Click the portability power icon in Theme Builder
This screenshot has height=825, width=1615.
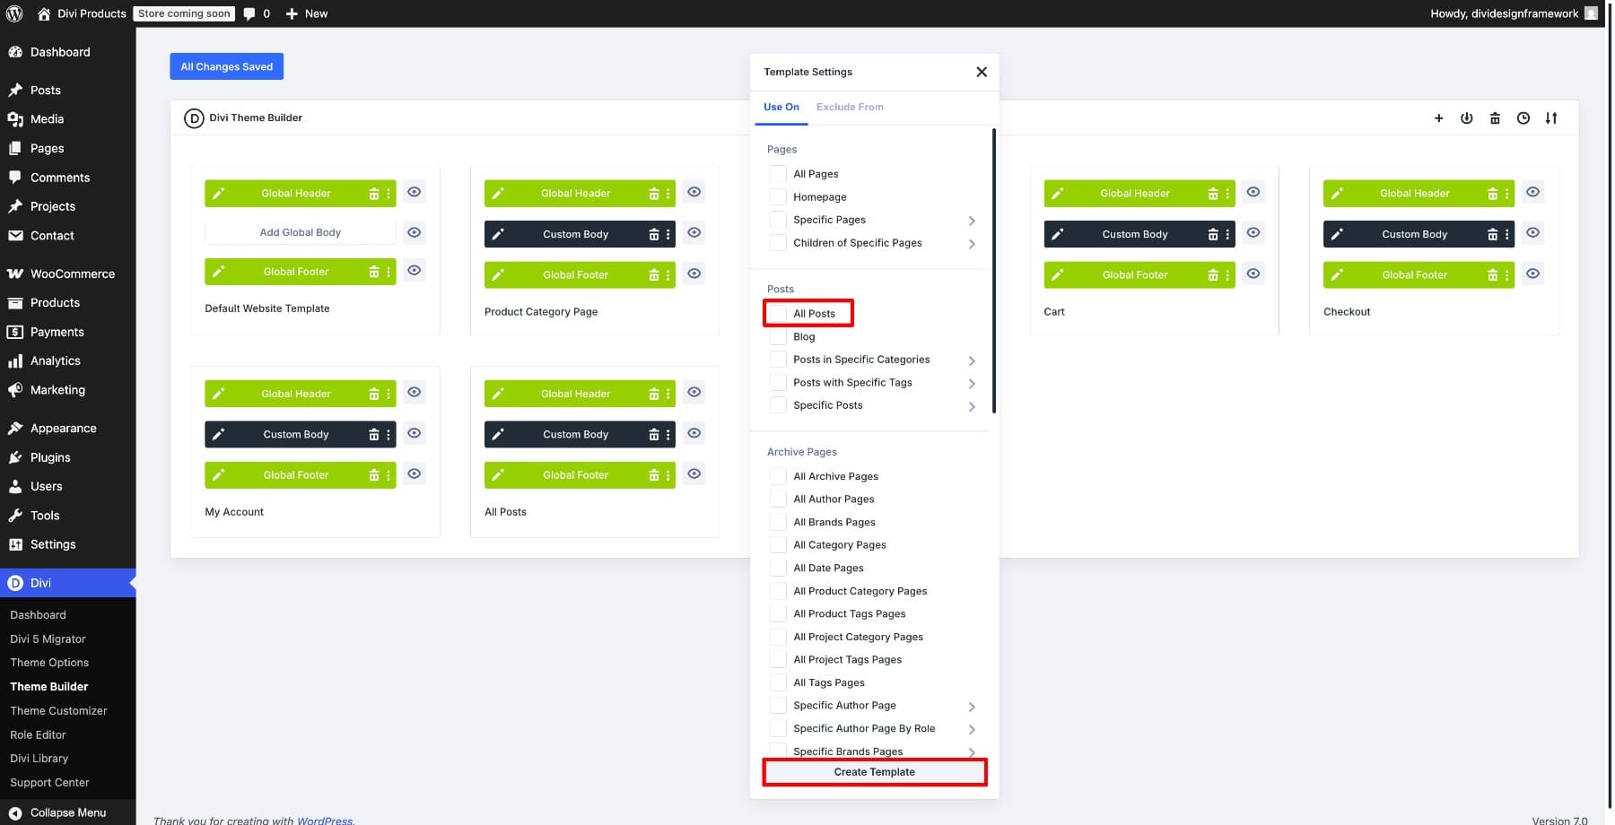click(x=1466, y=118)
